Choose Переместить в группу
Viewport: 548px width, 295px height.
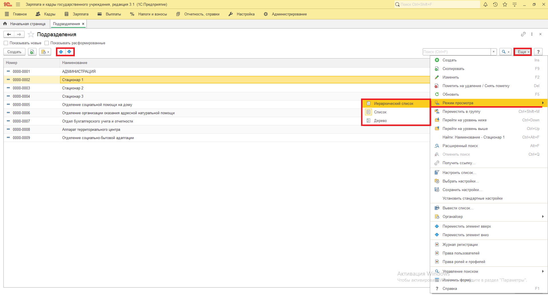click(489, 112)
